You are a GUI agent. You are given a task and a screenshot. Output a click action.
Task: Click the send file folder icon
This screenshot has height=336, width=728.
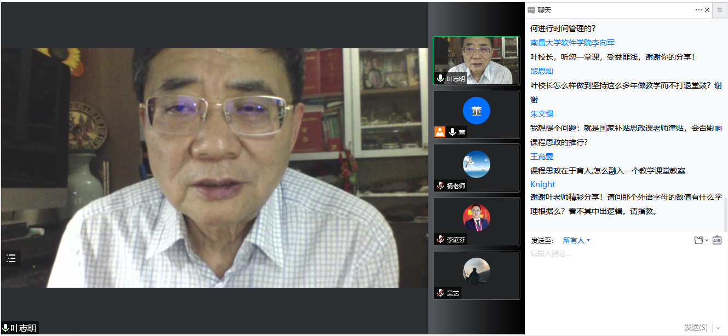point(698,240)
